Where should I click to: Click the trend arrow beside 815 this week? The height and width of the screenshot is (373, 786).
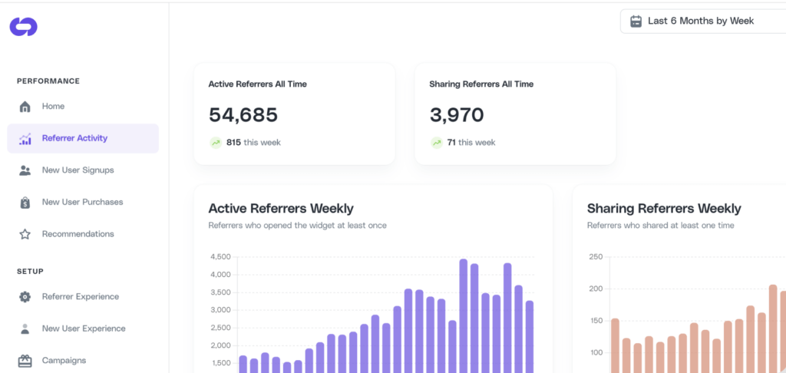tap(216, 143)
